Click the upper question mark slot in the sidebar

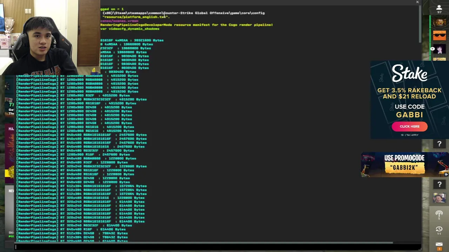[439, 143]
